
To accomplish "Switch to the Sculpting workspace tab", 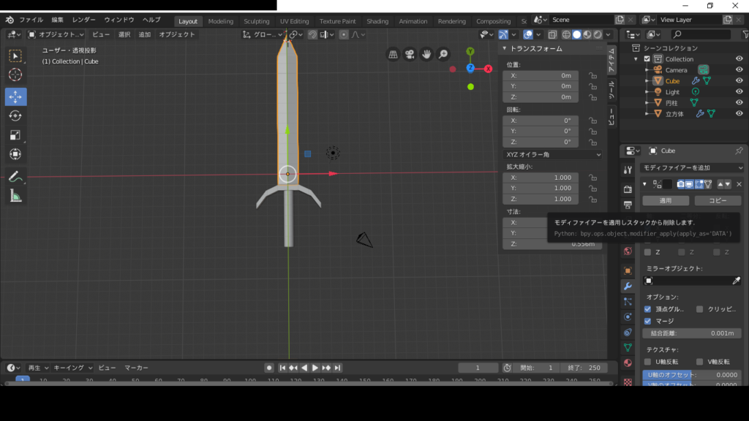I will coord(257,21).
